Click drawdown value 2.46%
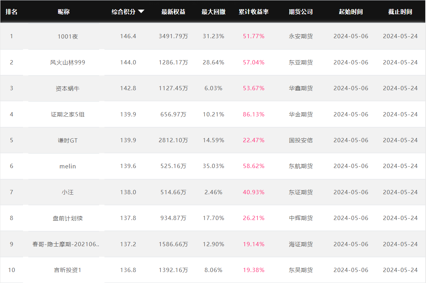Screen dimensions: 426x283 click(x=214, y=192)
